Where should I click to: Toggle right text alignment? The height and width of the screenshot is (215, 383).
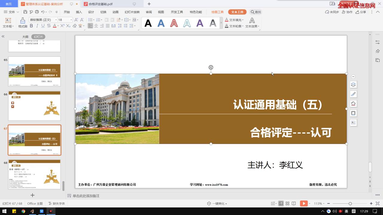[102, 26]
